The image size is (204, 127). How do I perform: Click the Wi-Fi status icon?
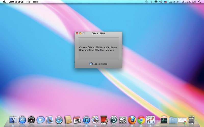pyautogui.click(x=156, y=2)
